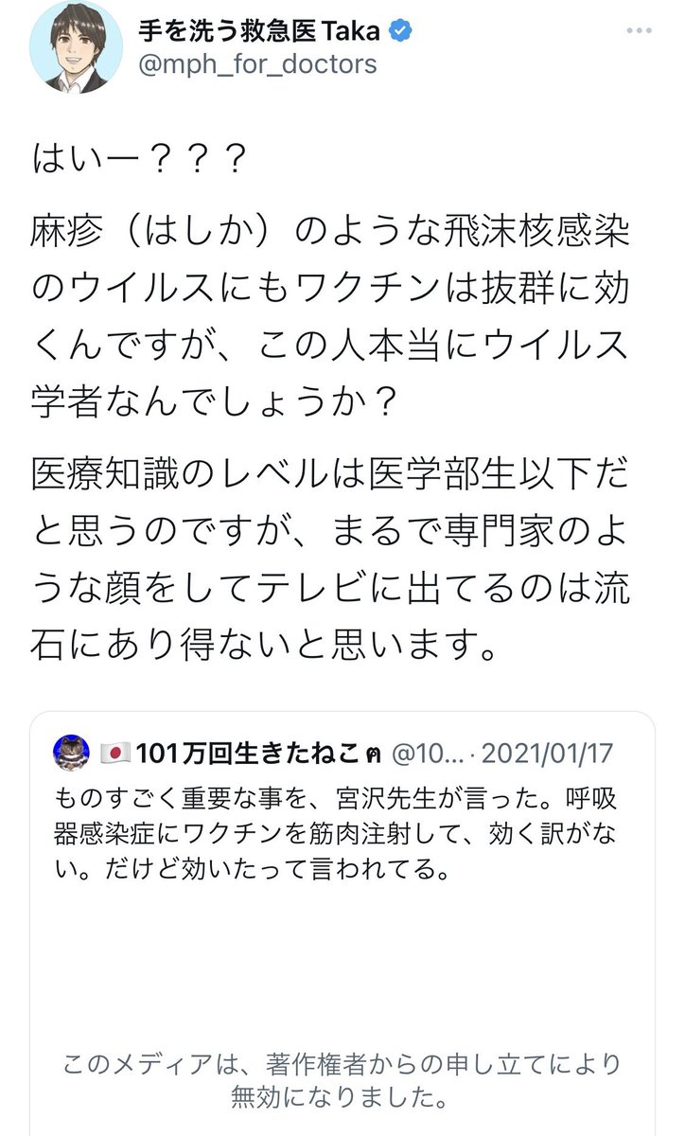Click the blue verified badge icon
685x1136 pixels.
pos(401,30)
